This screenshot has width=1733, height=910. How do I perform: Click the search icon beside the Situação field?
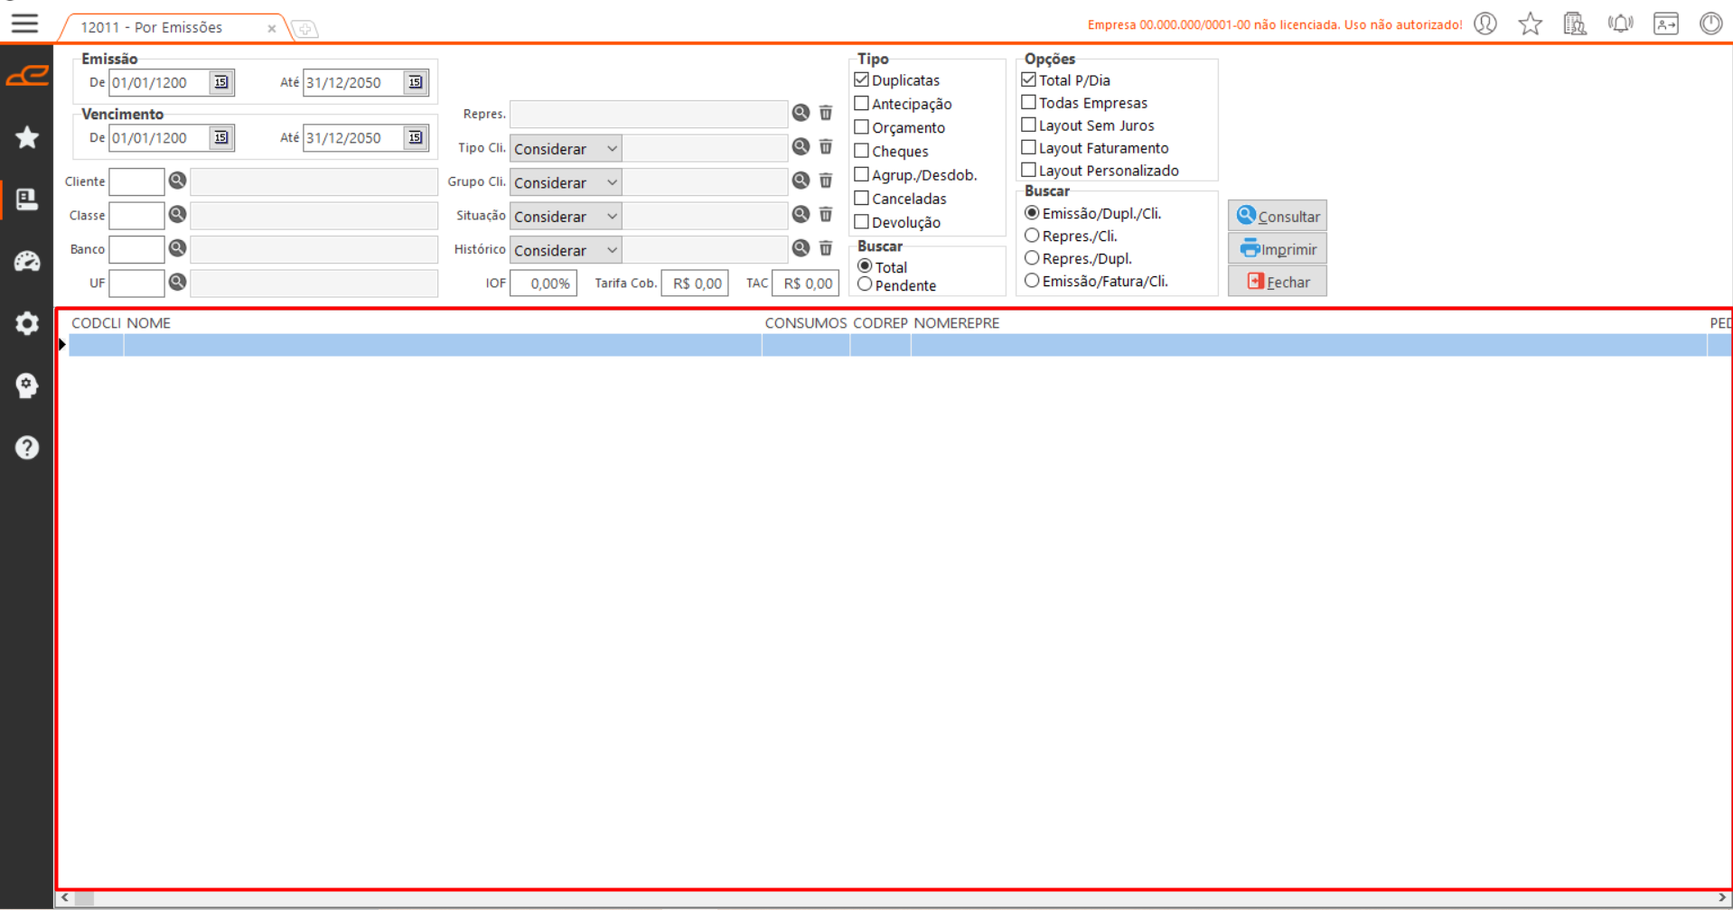coord(801,215)
